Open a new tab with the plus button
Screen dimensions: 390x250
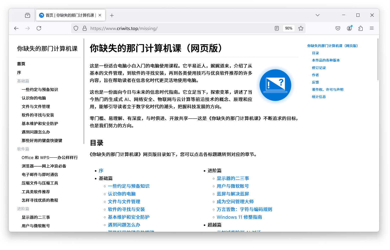coord(112,15)
